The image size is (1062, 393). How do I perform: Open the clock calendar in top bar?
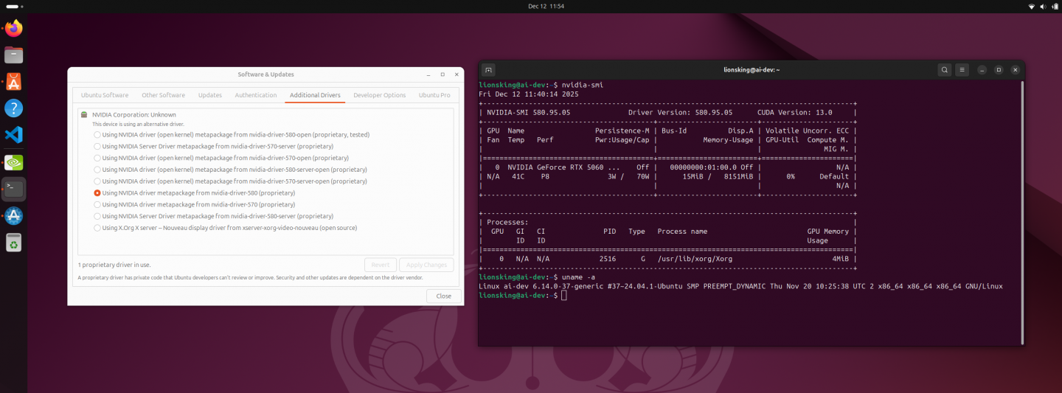tap(546, 6)
